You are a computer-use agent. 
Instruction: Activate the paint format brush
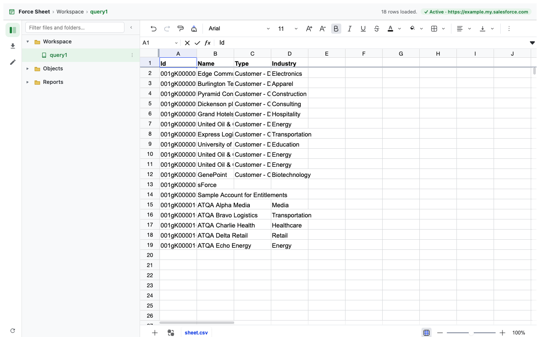pos(181,29)
